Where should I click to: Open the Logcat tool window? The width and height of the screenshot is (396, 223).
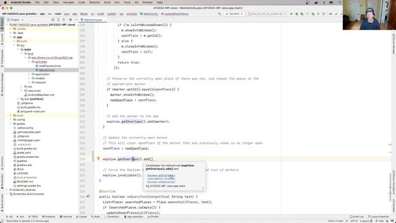click(x=82, y=217)
